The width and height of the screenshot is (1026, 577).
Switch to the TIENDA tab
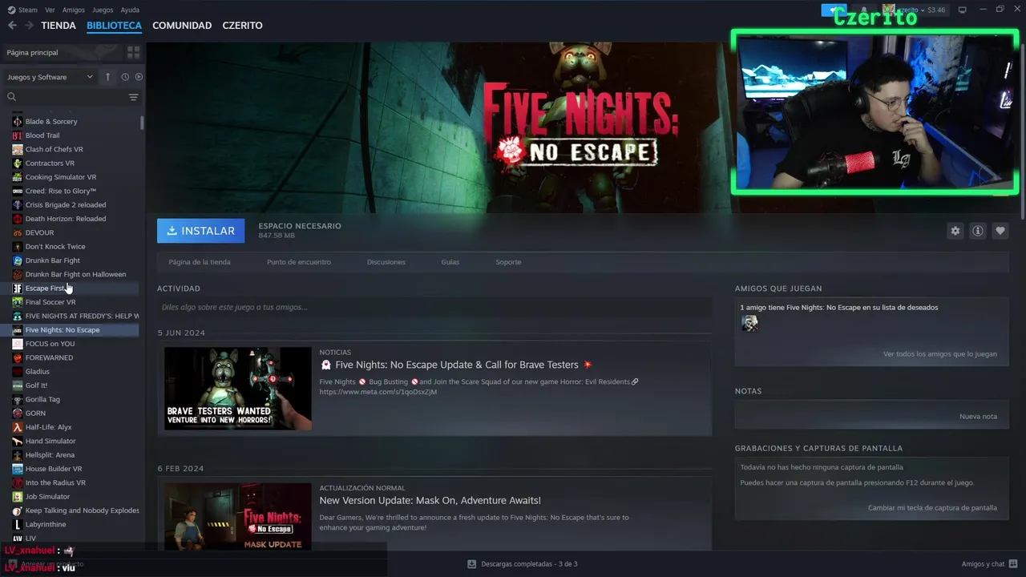[x=59, y=26]
